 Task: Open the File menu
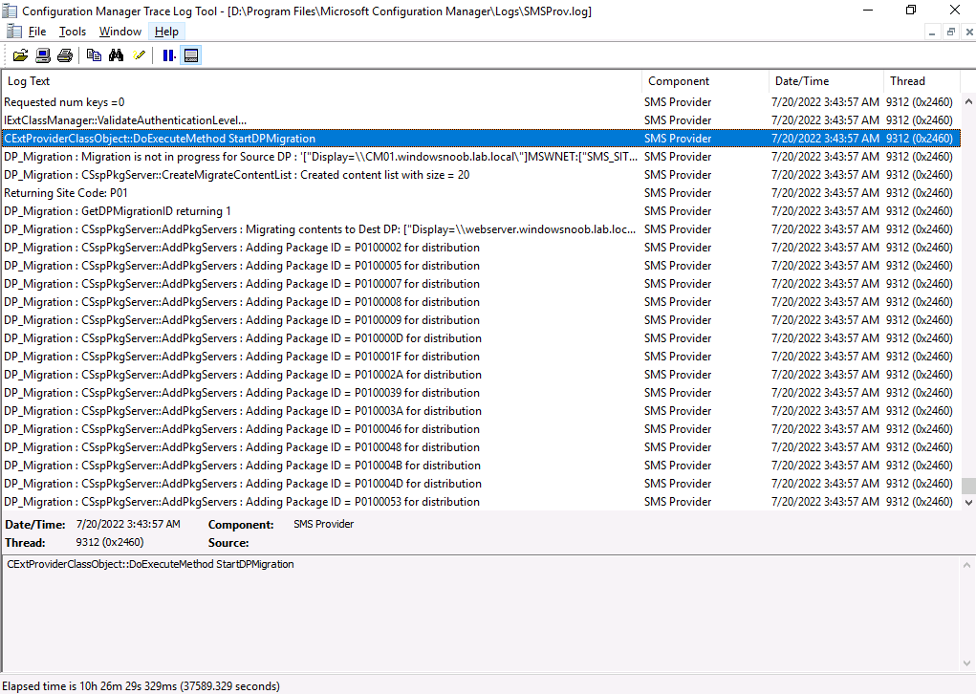[37, 32]
